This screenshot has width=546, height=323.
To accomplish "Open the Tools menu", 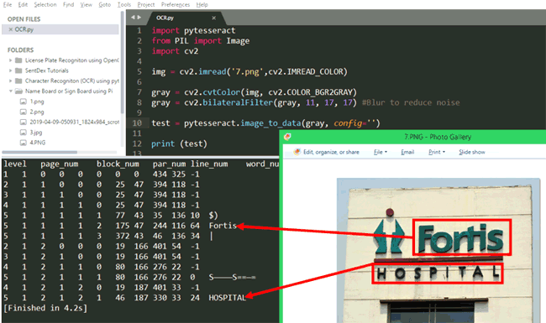I will pos(124,4).
